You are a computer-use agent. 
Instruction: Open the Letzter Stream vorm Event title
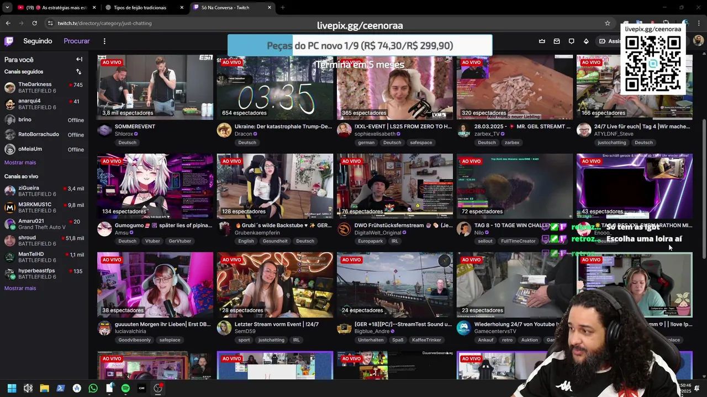pyautogui.click(x=277, y=324)
